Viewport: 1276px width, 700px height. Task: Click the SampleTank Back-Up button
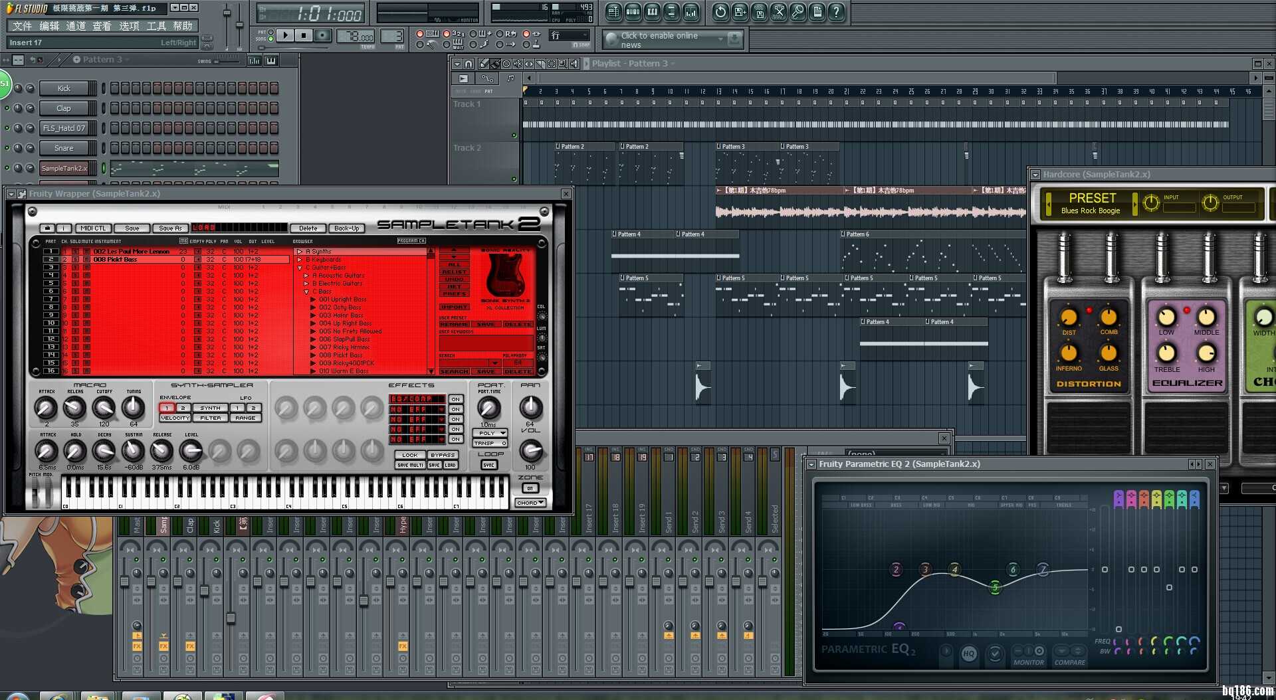(x=346, y=228)
